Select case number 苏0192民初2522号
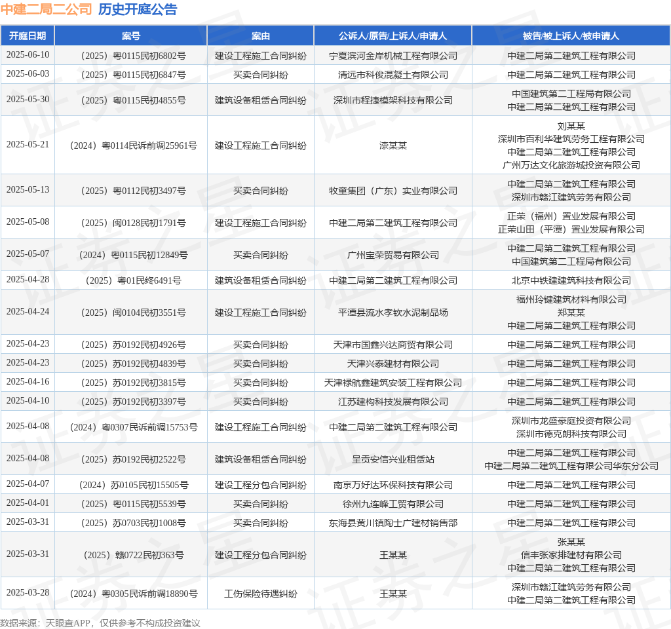 click(x=134, y=459)
